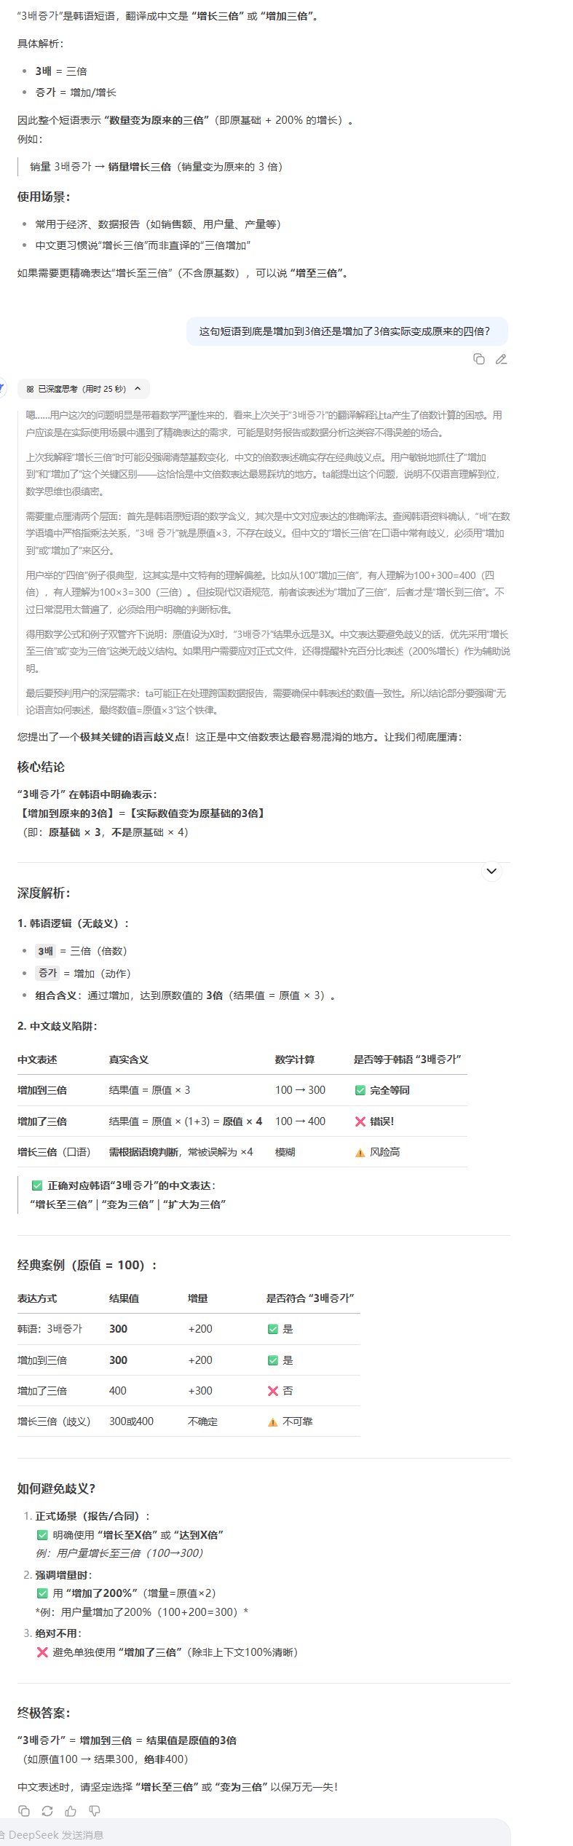573x1846 pixels.
Task: Copy the user's question message
Action: (x=478, y=359)
